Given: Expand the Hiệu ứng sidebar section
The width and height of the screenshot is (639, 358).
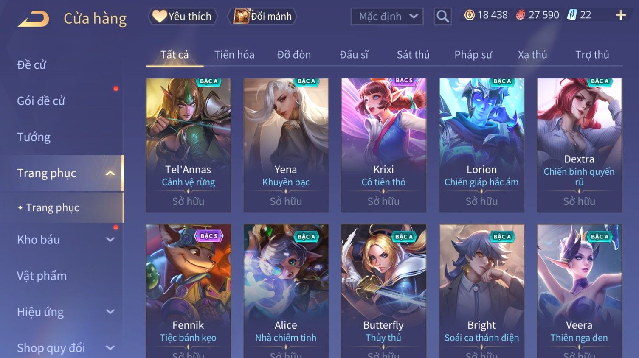Looking at the screenshot, I should click(x=110, y=312).
